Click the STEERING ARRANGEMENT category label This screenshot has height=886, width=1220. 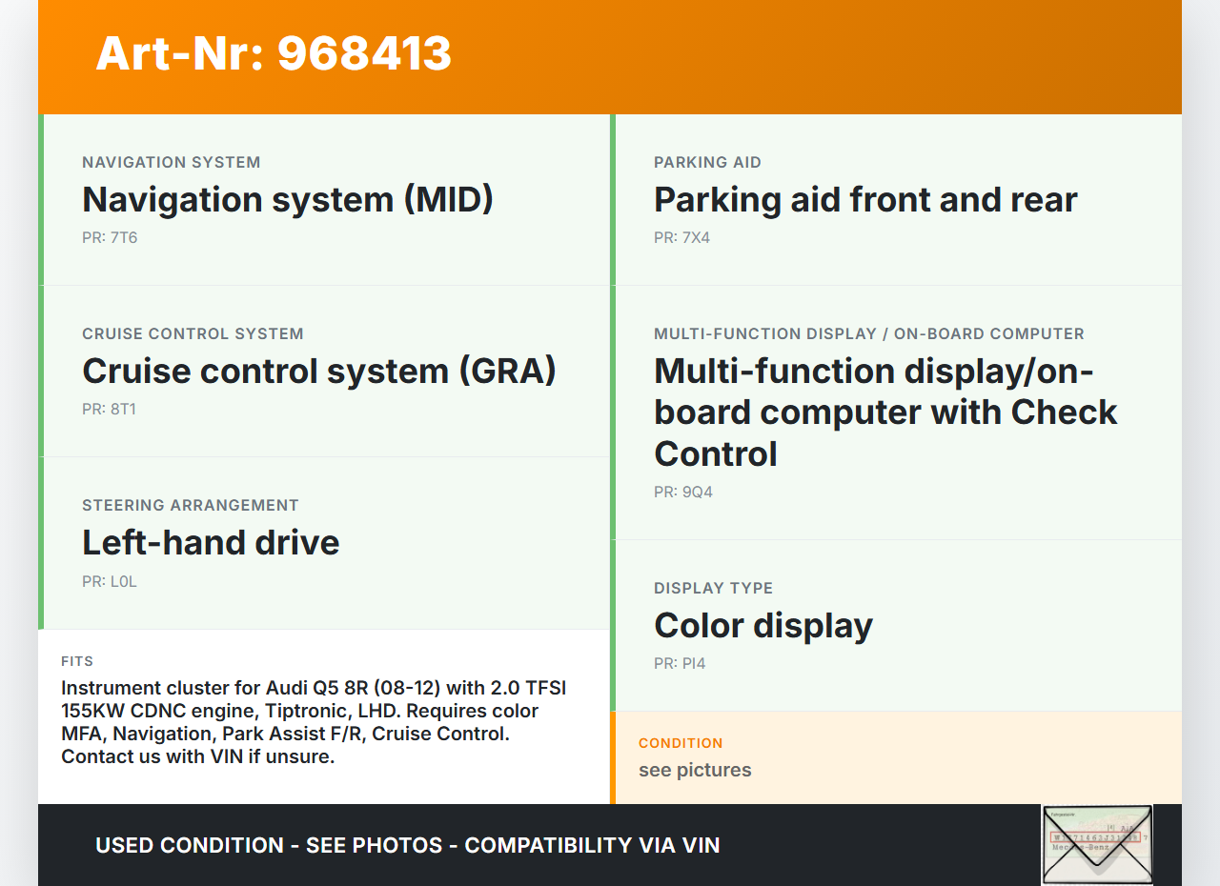point(191,505)
